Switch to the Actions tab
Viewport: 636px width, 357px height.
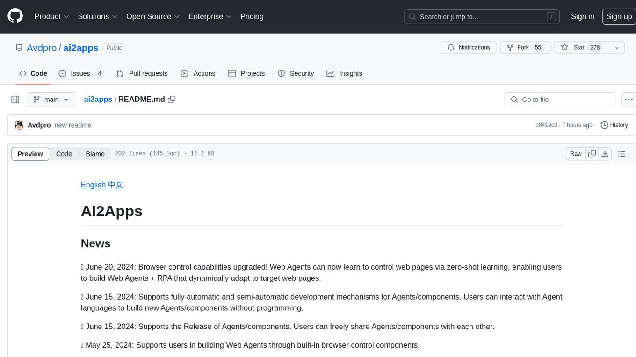pyautogui.click(x=198, y=73)
